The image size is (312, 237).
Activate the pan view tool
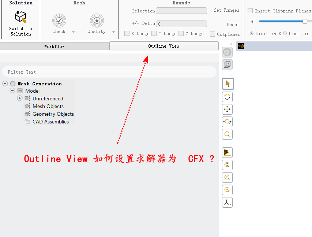(x=227, y=109)
